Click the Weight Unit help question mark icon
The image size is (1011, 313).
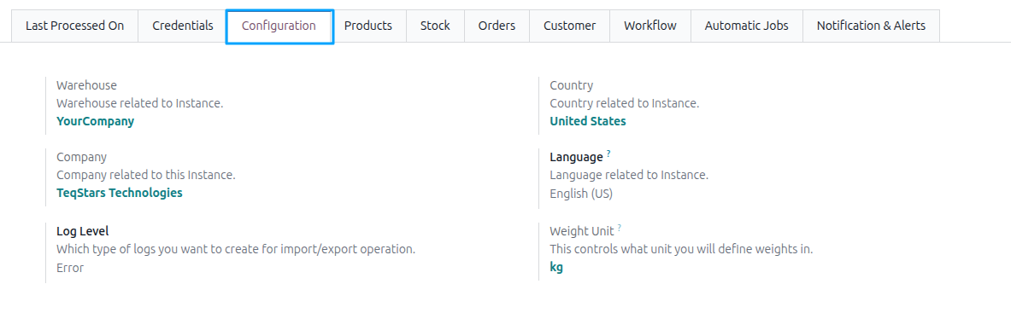click(x=620, y=228)
